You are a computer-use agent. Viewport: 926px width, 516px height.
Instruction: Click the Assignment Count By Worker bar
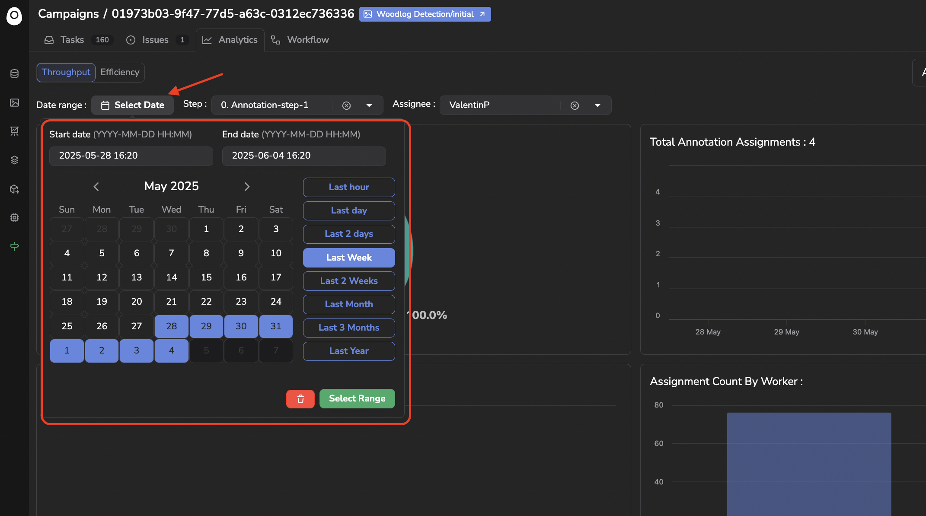[809, 464]
